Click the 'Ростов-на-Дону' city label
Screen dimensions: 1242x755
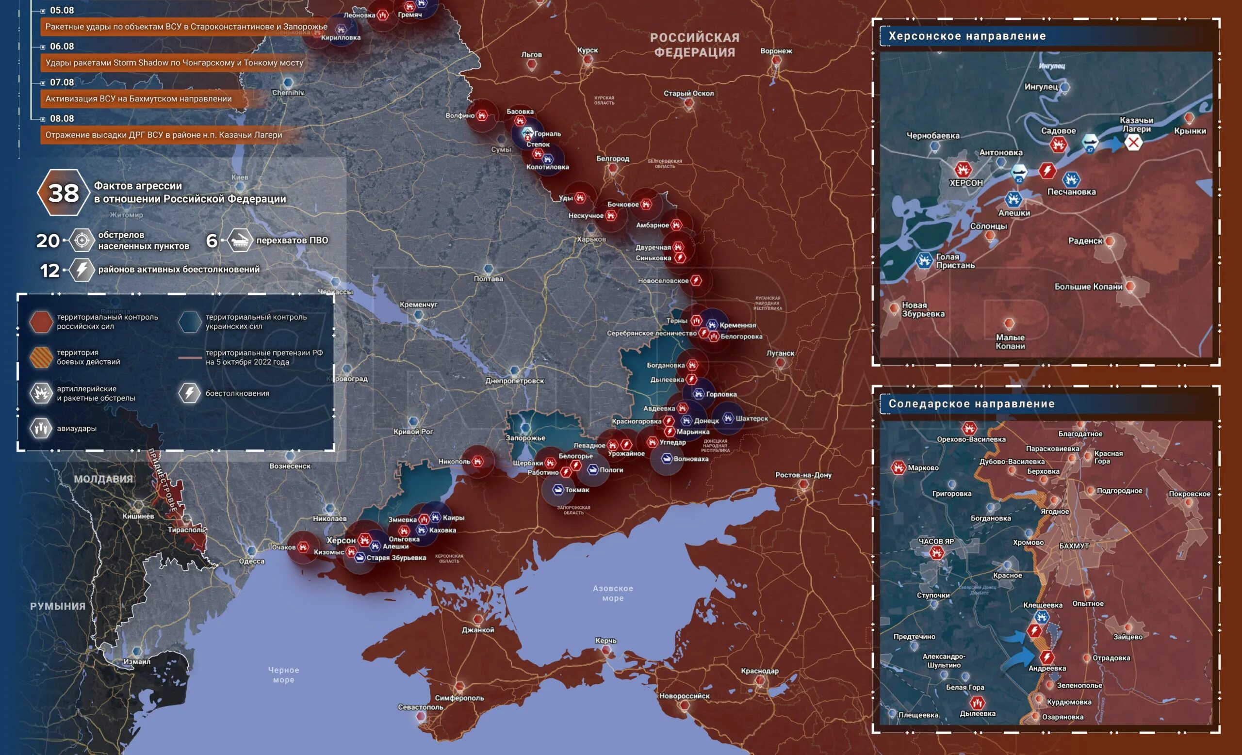coord(803,474)
